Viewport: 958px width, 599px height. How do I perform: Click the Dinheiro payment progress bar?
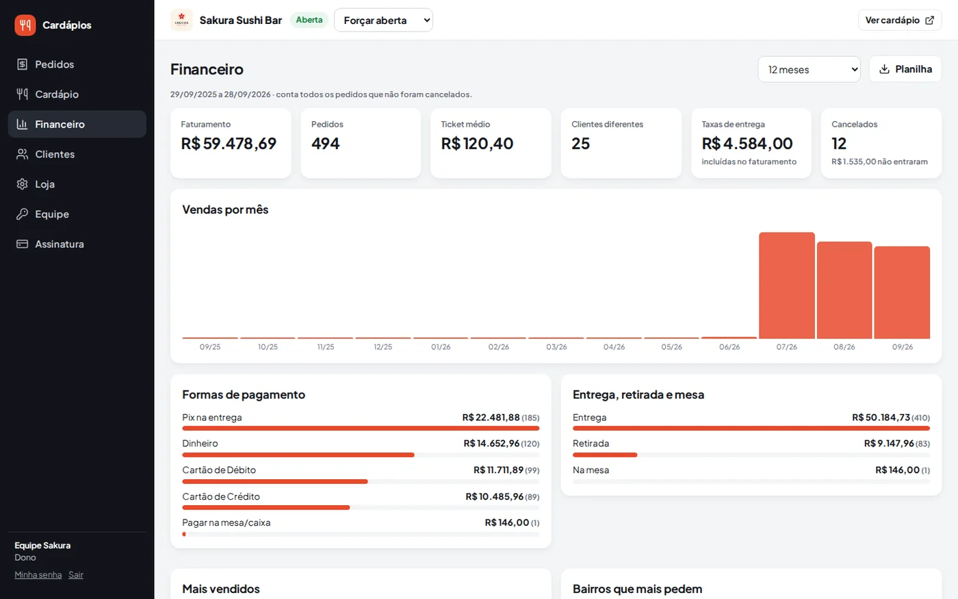point(361,455)
